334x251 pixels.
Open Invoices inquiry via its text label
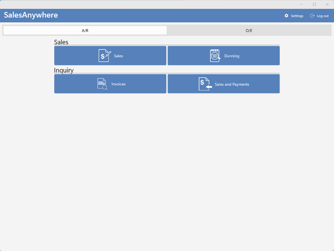point(118,84)
